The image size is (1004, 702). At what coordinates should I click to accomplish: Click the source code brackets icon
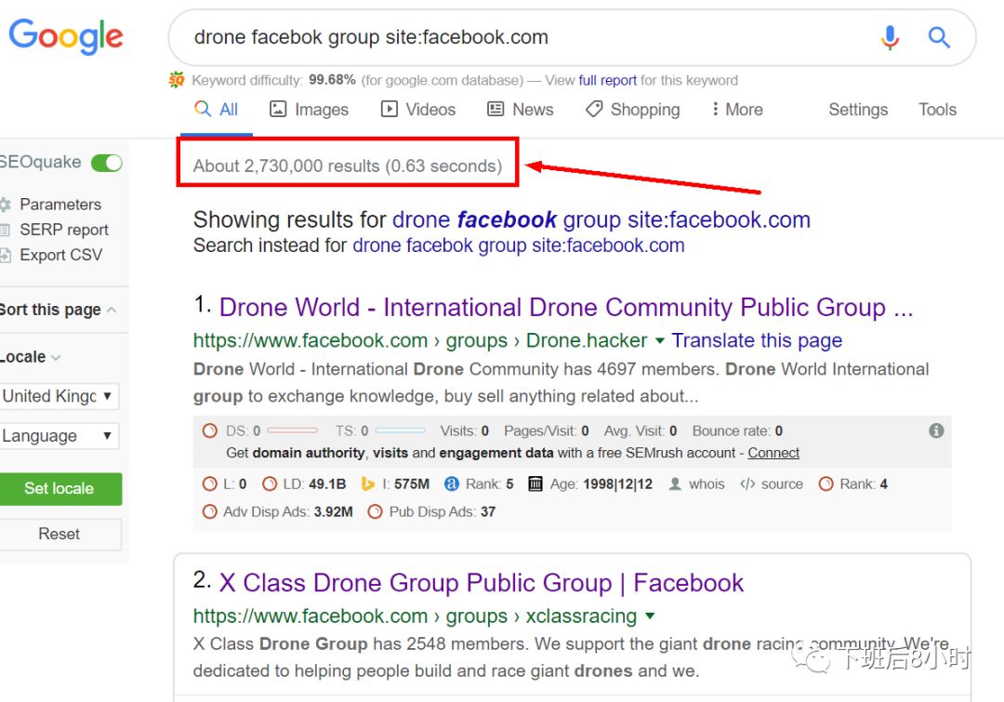[747, 483]
